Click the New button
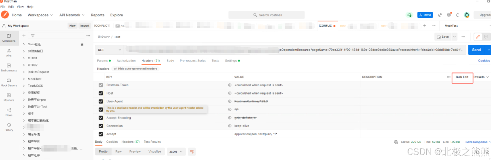Screen dimensions: 491x160 click(73, 25)
